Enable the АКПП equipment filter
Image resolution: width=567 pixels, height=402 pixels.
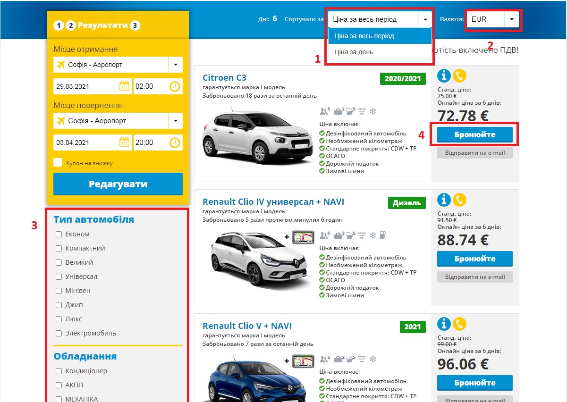(x=59, y=385)
